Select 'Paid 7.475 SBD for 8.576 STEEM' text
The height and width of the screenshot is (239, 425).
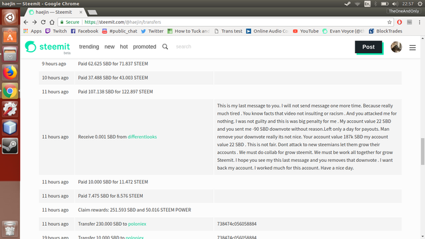pyautogui.click(x=110, y=196)
